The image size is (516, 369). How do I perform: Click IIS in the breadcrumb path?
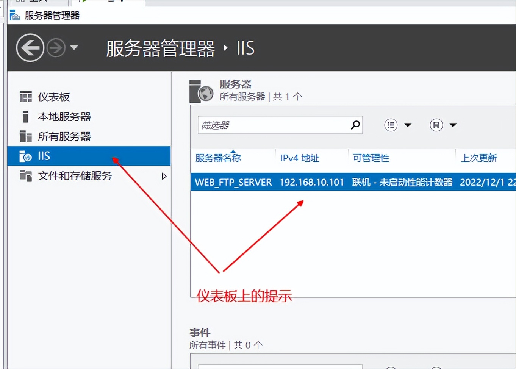[245, 48]
